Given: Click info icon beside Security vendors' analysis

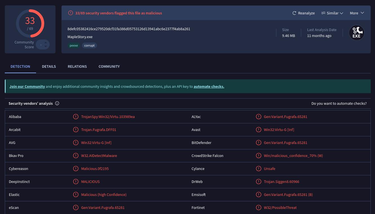Looking at the screenshot, I should 57,103.
